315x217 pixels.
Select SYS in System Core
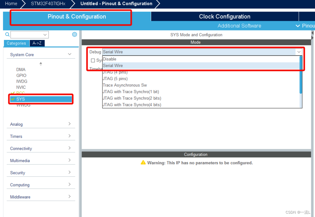pos(41,99)
